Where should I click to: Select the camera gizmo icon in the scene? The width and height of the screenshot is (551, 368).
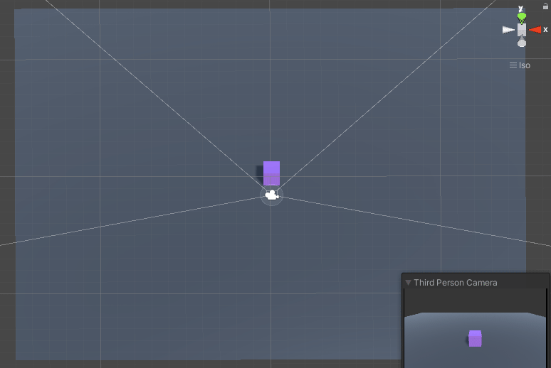(x=272, y=195)
